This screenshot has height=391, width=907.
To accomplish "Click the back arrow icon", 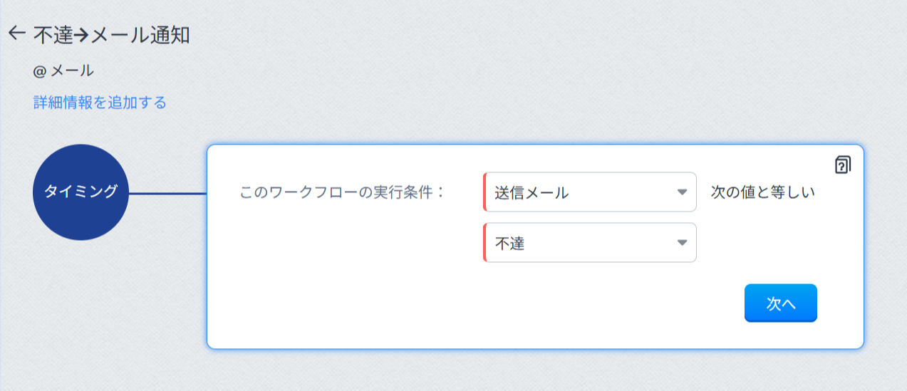I will coord(16,33).
